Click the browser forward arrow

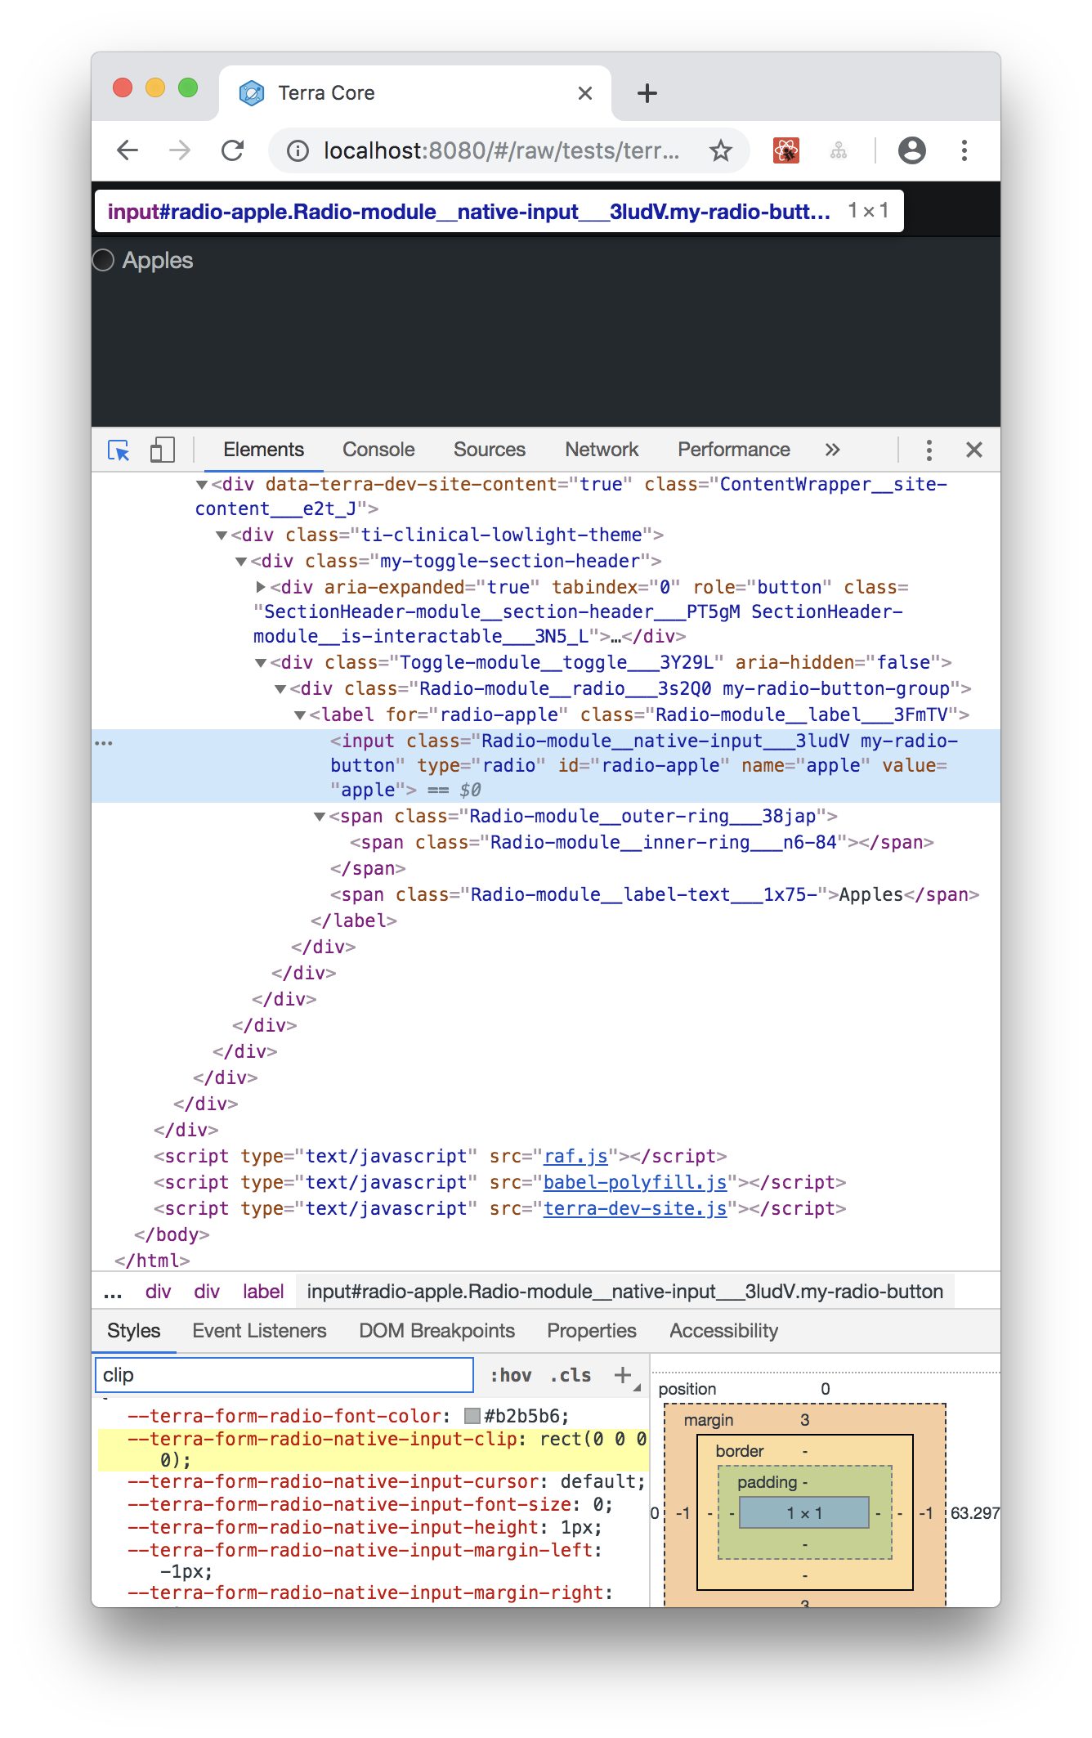(180, 150)
